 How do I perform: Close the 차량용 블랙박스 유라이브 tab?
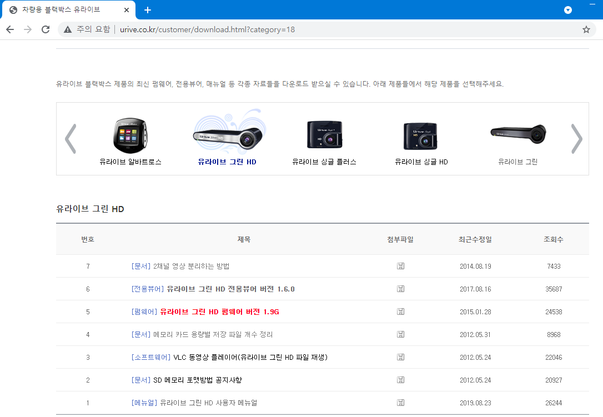point(127,10)
